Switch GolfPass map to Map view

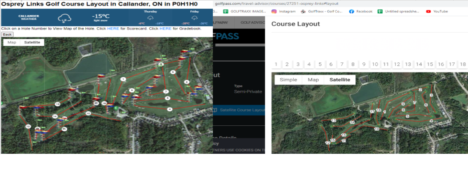point(313,80)
